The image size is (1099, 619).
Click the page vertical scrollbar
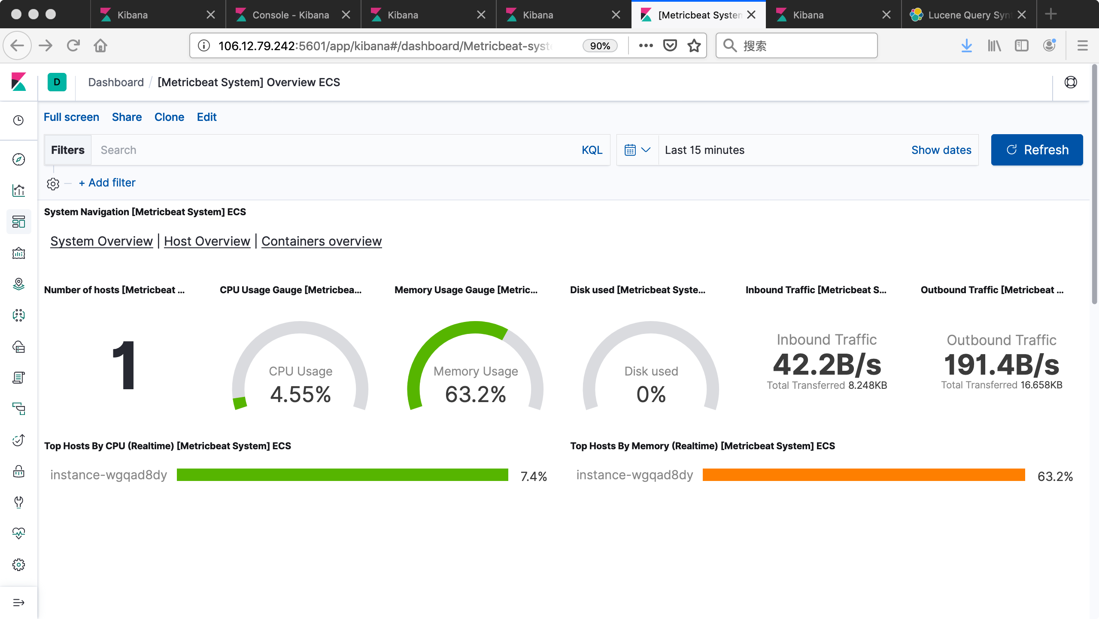(1094, 184)
